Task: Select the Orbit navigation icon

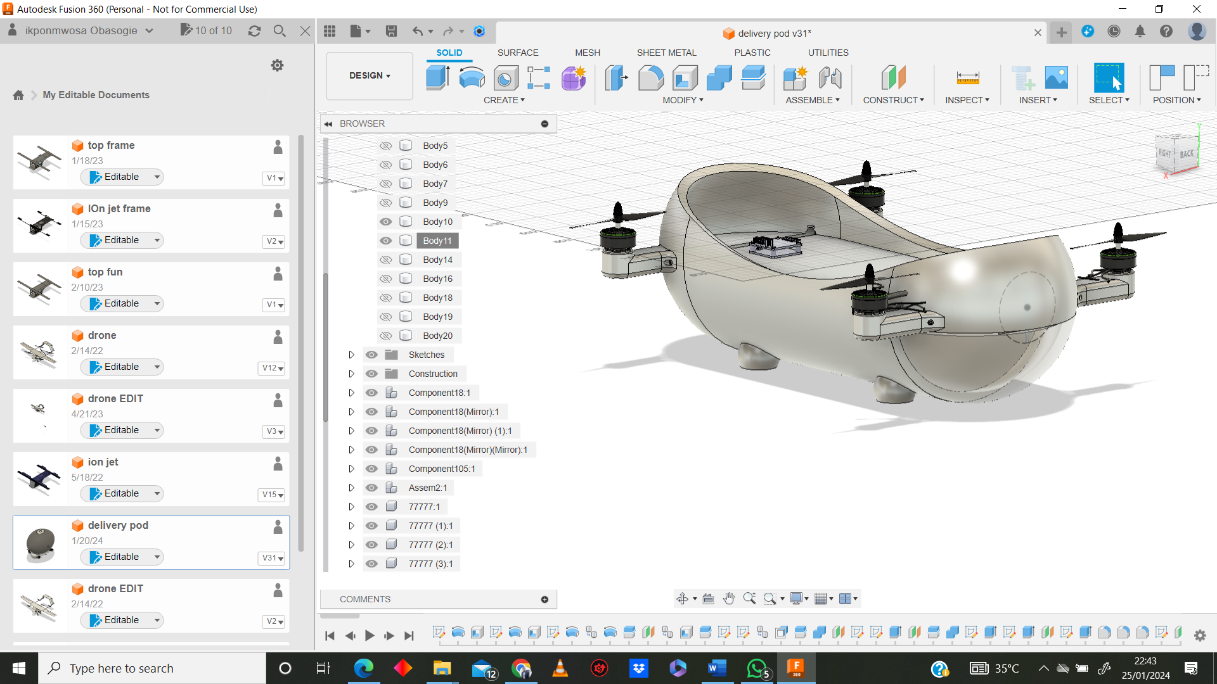Action: coord(683,598)
